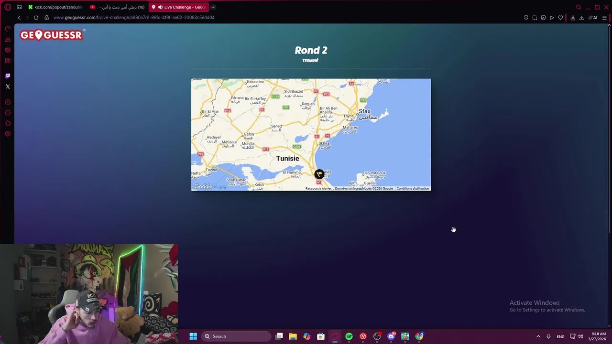Open the Windows Start menu

pos(193,336)
